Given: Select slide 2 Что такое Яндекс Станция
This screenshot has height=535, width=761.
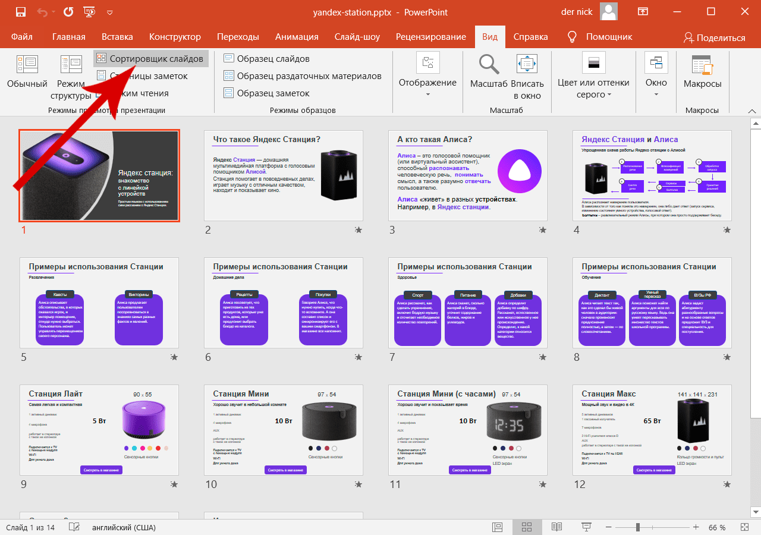Looking at the screenshot, I should coord(284,175).
